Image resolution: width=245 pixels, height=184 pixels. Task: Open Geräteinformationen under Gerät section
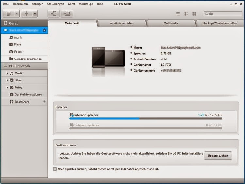(24, 59)
